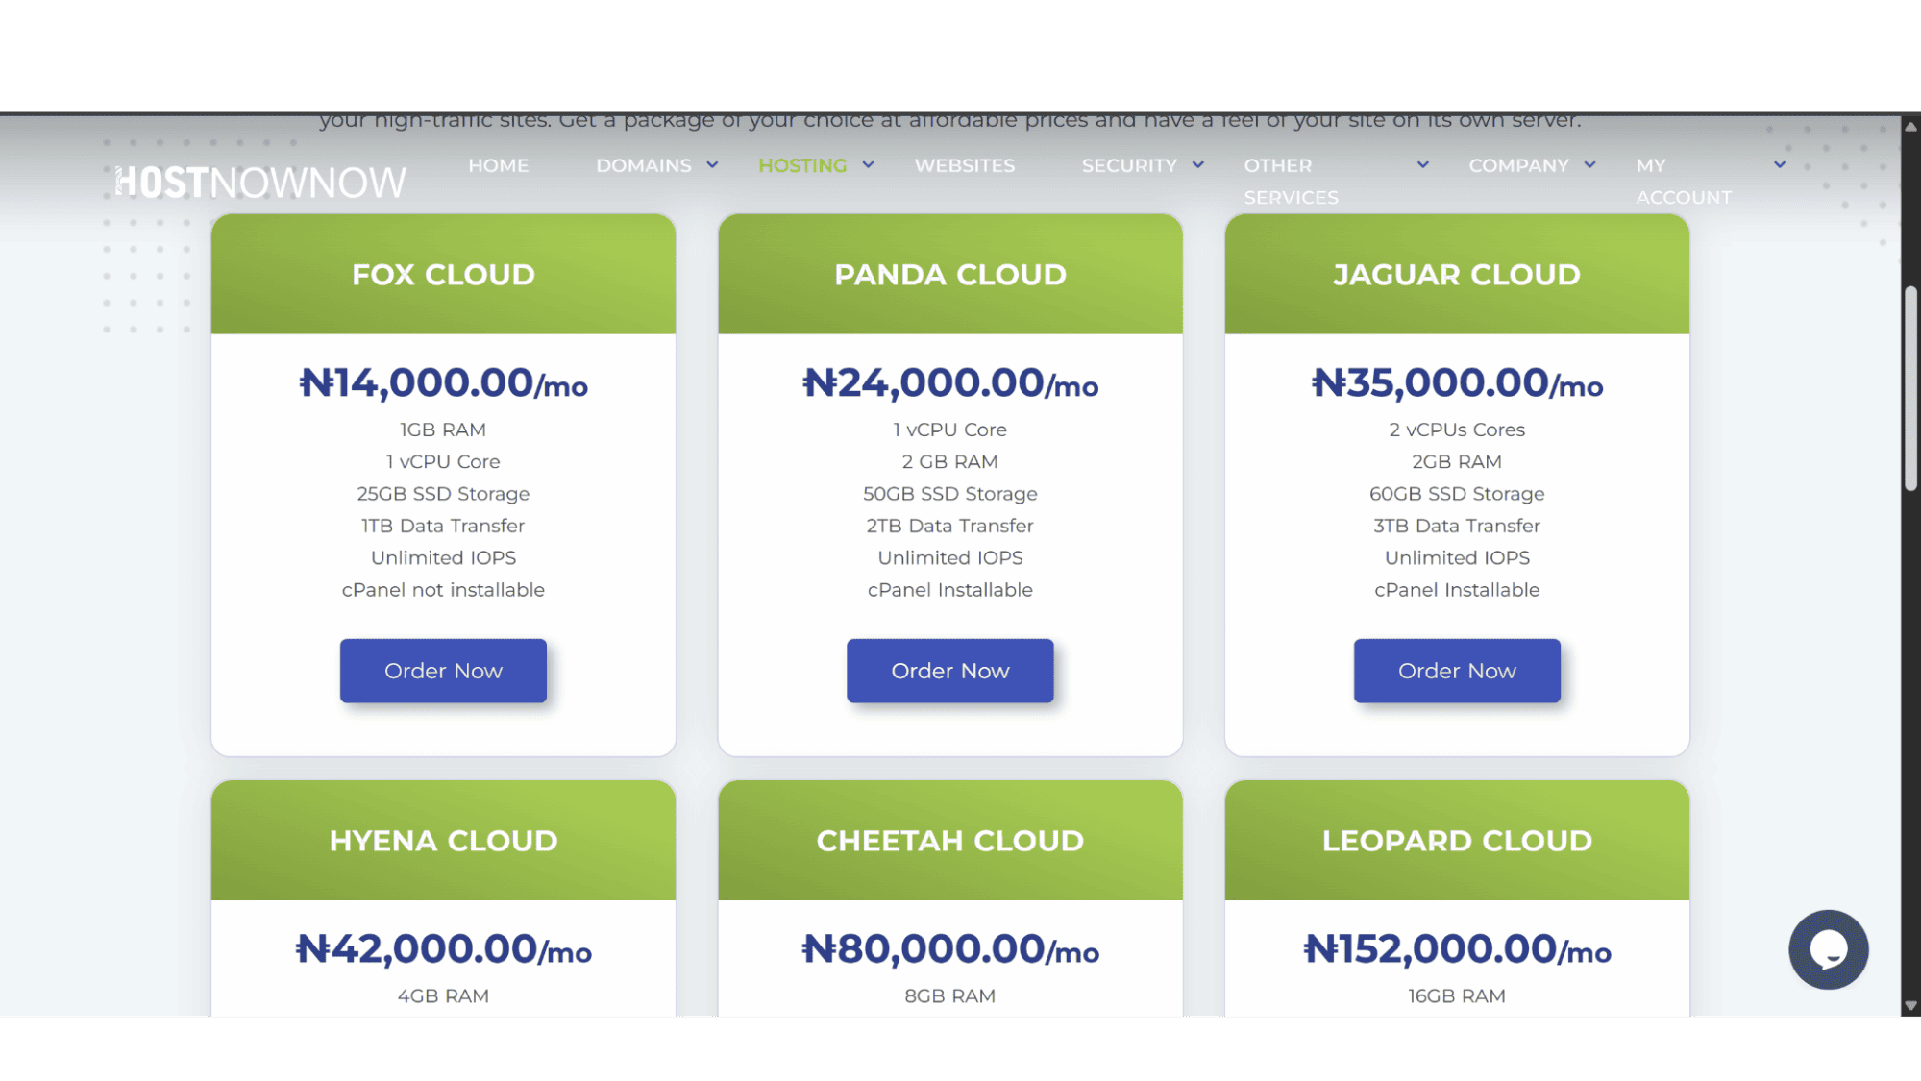This screenshot has height=1081, width=1921.
Task: Go to the Home menu item
Action: (x=498, y=165)
